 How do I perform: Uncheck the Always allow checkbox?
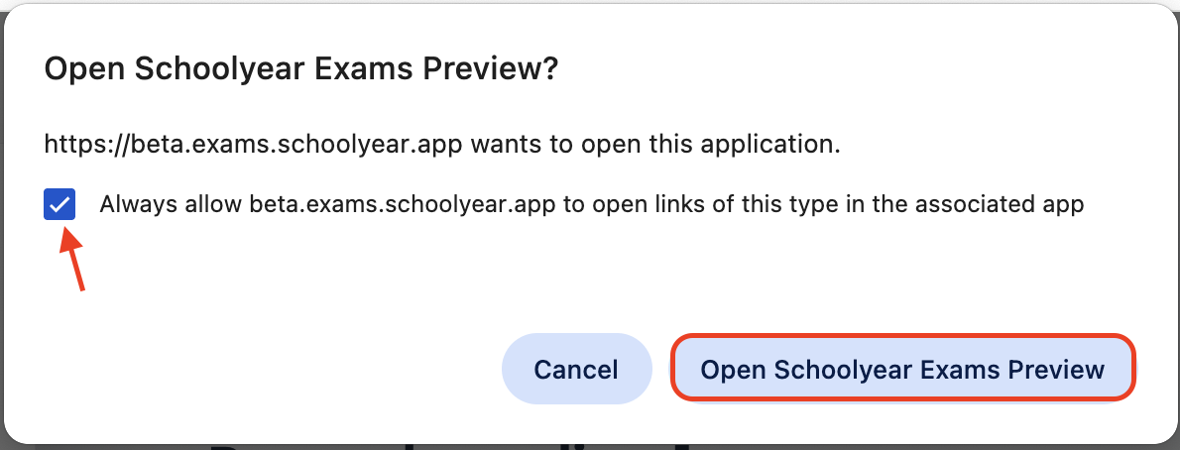pyautogui.click(x=59, y=205)
